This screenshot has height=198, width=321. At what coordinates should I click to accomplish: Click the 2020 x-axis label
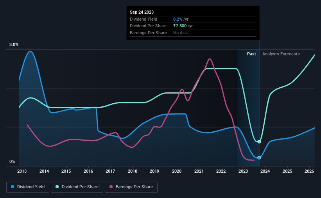[177, 171]
